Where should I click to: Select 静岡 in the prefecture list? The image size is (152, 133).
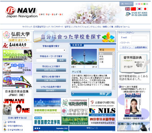105,59
